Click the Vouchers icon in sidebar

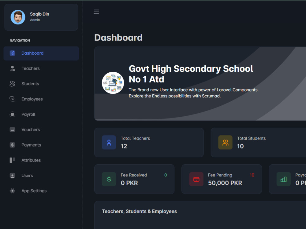coord(12,129)
